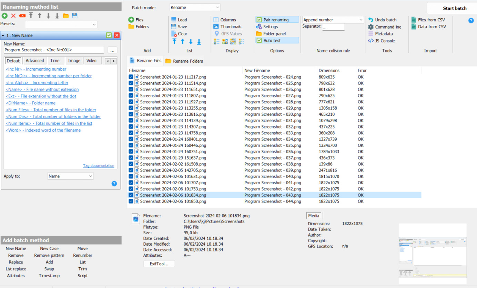
Task: Switch to Rename Folders tab
Action: coord(184,61)
